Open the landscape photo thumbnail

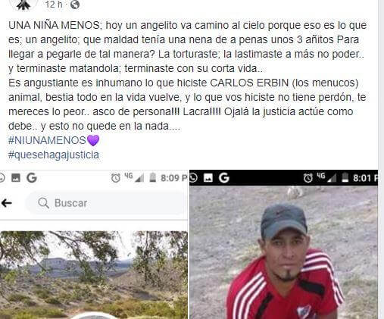(94, 275)
